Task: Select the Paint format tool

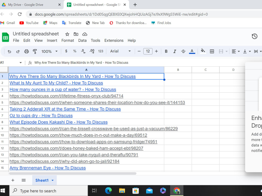Action: pyautogui.click(x=35, y=51)
